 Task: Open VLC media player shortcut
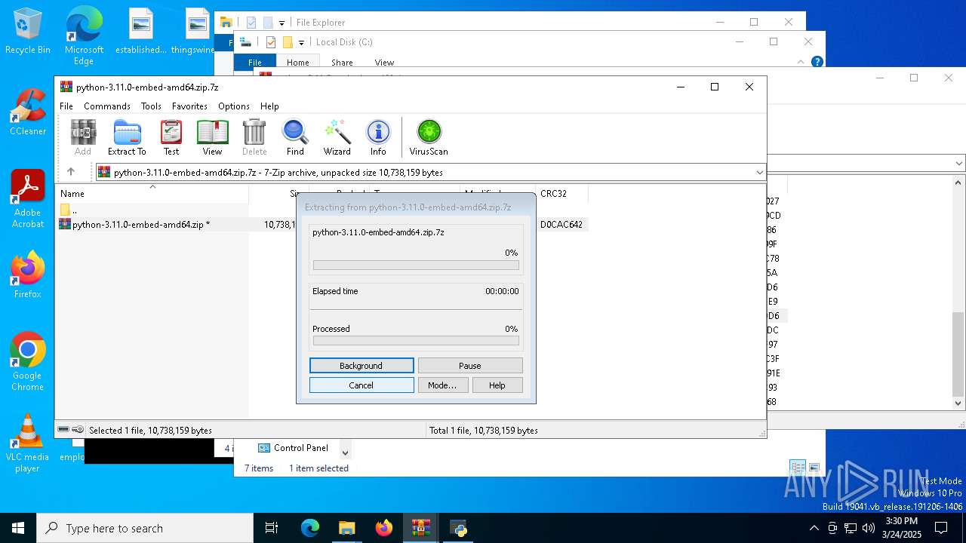tap(28, 443)
